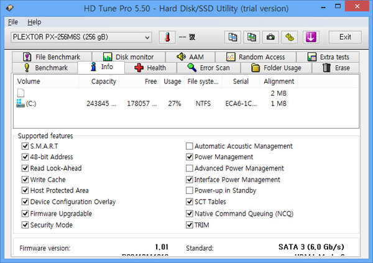Maximize the HD Tune Pro window
Viewport: 373px width, 263px height.
[x=338, y=6]
